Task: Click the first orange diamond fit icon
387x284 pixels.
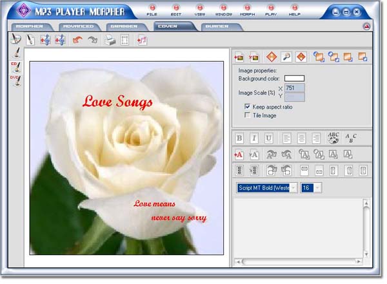Action: 272,57
